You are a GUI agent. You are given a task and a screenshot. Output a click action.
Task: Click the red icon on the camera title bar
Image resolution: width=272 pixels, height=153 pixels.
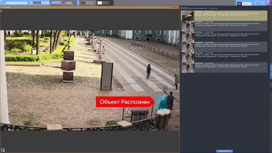[178, 7]
